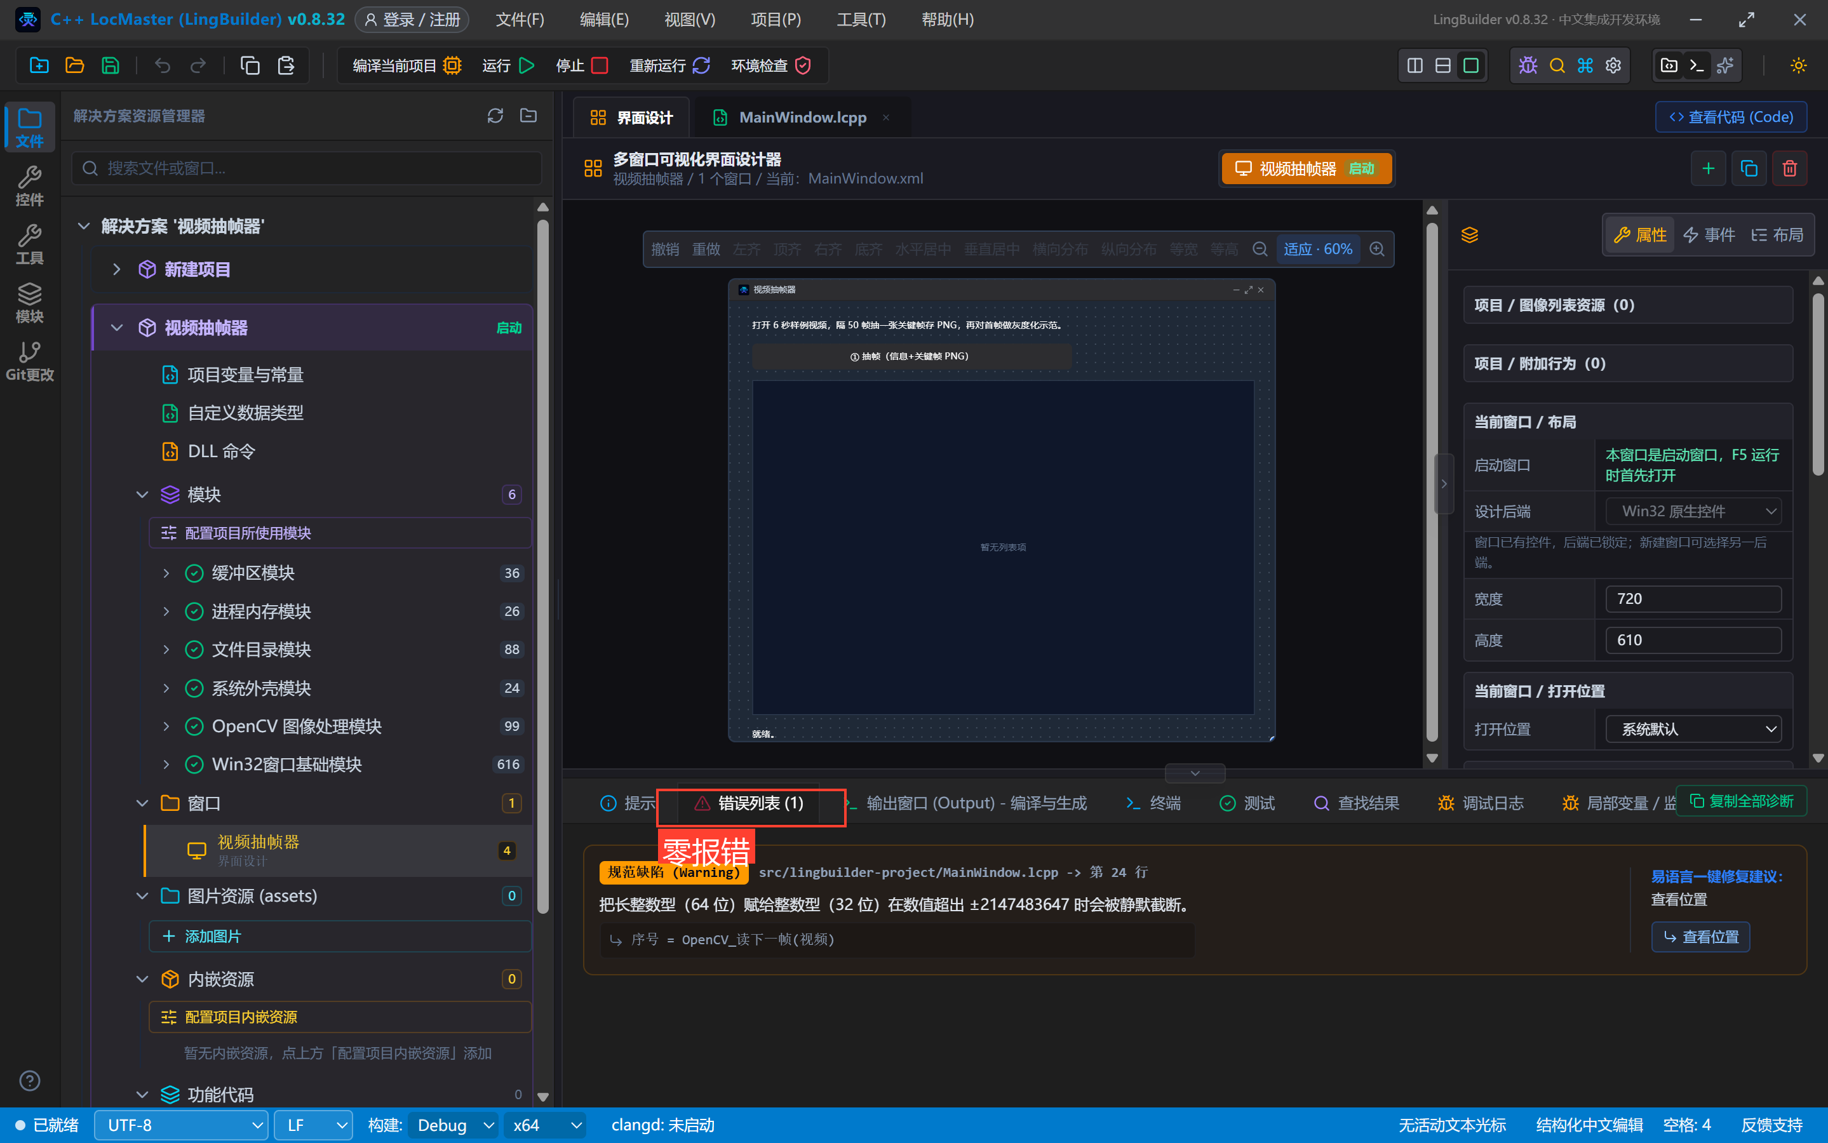The image size is (1828, 1143).
Task: Switch to stacked split layout
Action: click(1442, 66)
